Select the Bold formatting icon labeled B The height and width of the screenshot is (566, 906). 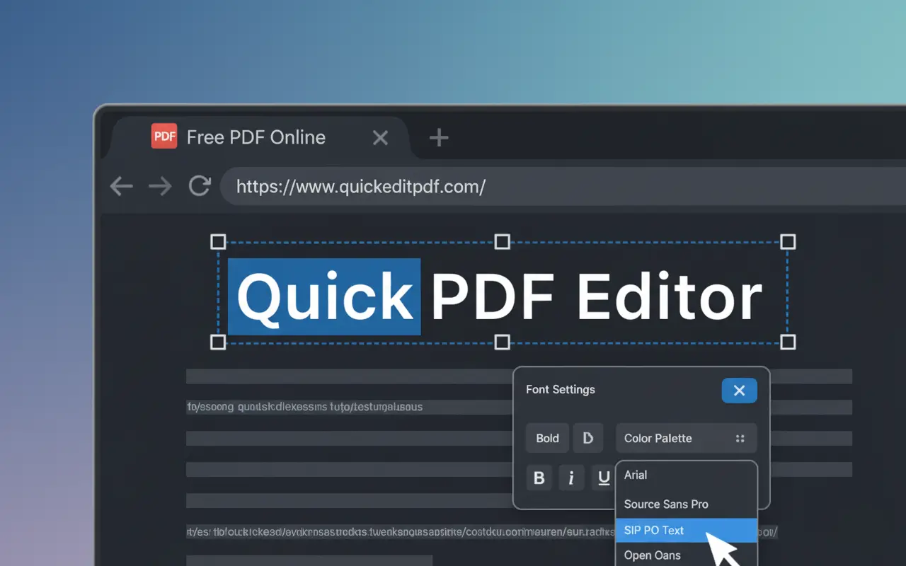tap(539, 478)
